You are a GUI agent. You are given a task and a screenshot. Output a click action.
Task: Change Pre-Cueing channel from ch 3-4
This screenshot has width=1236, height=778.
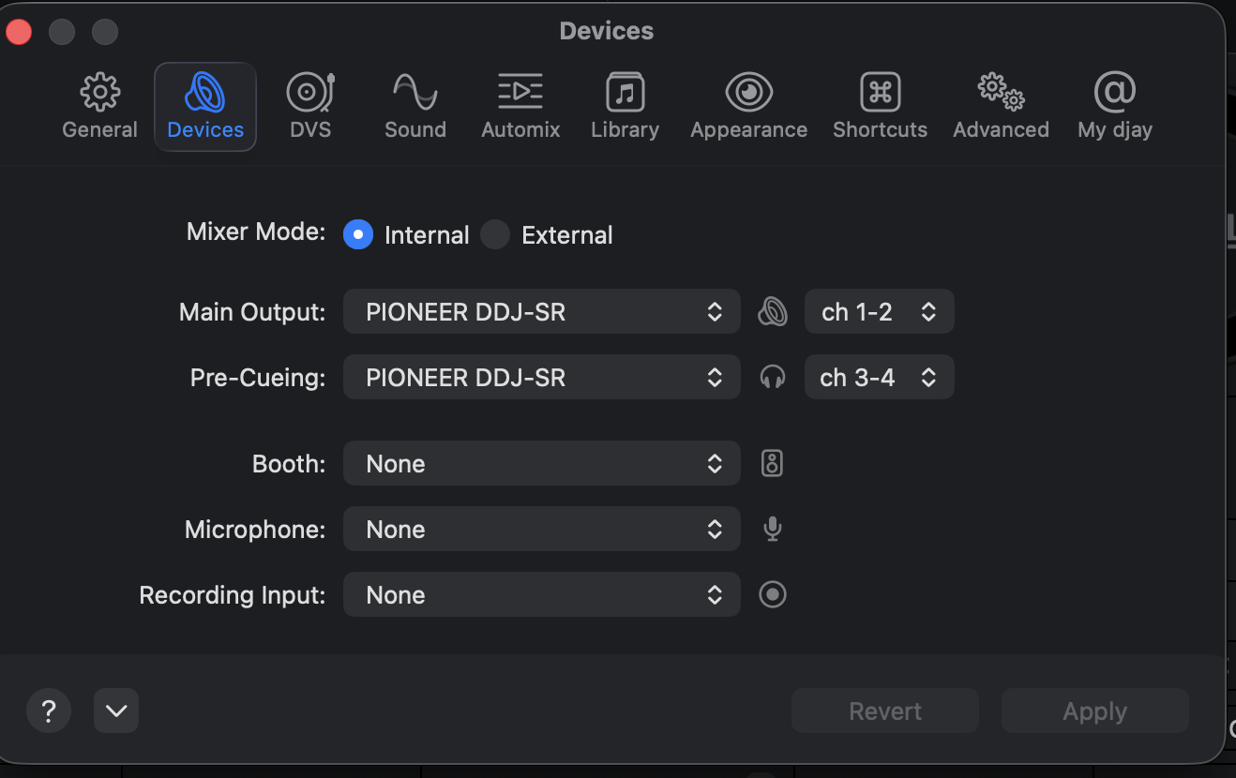pos(880,377)
